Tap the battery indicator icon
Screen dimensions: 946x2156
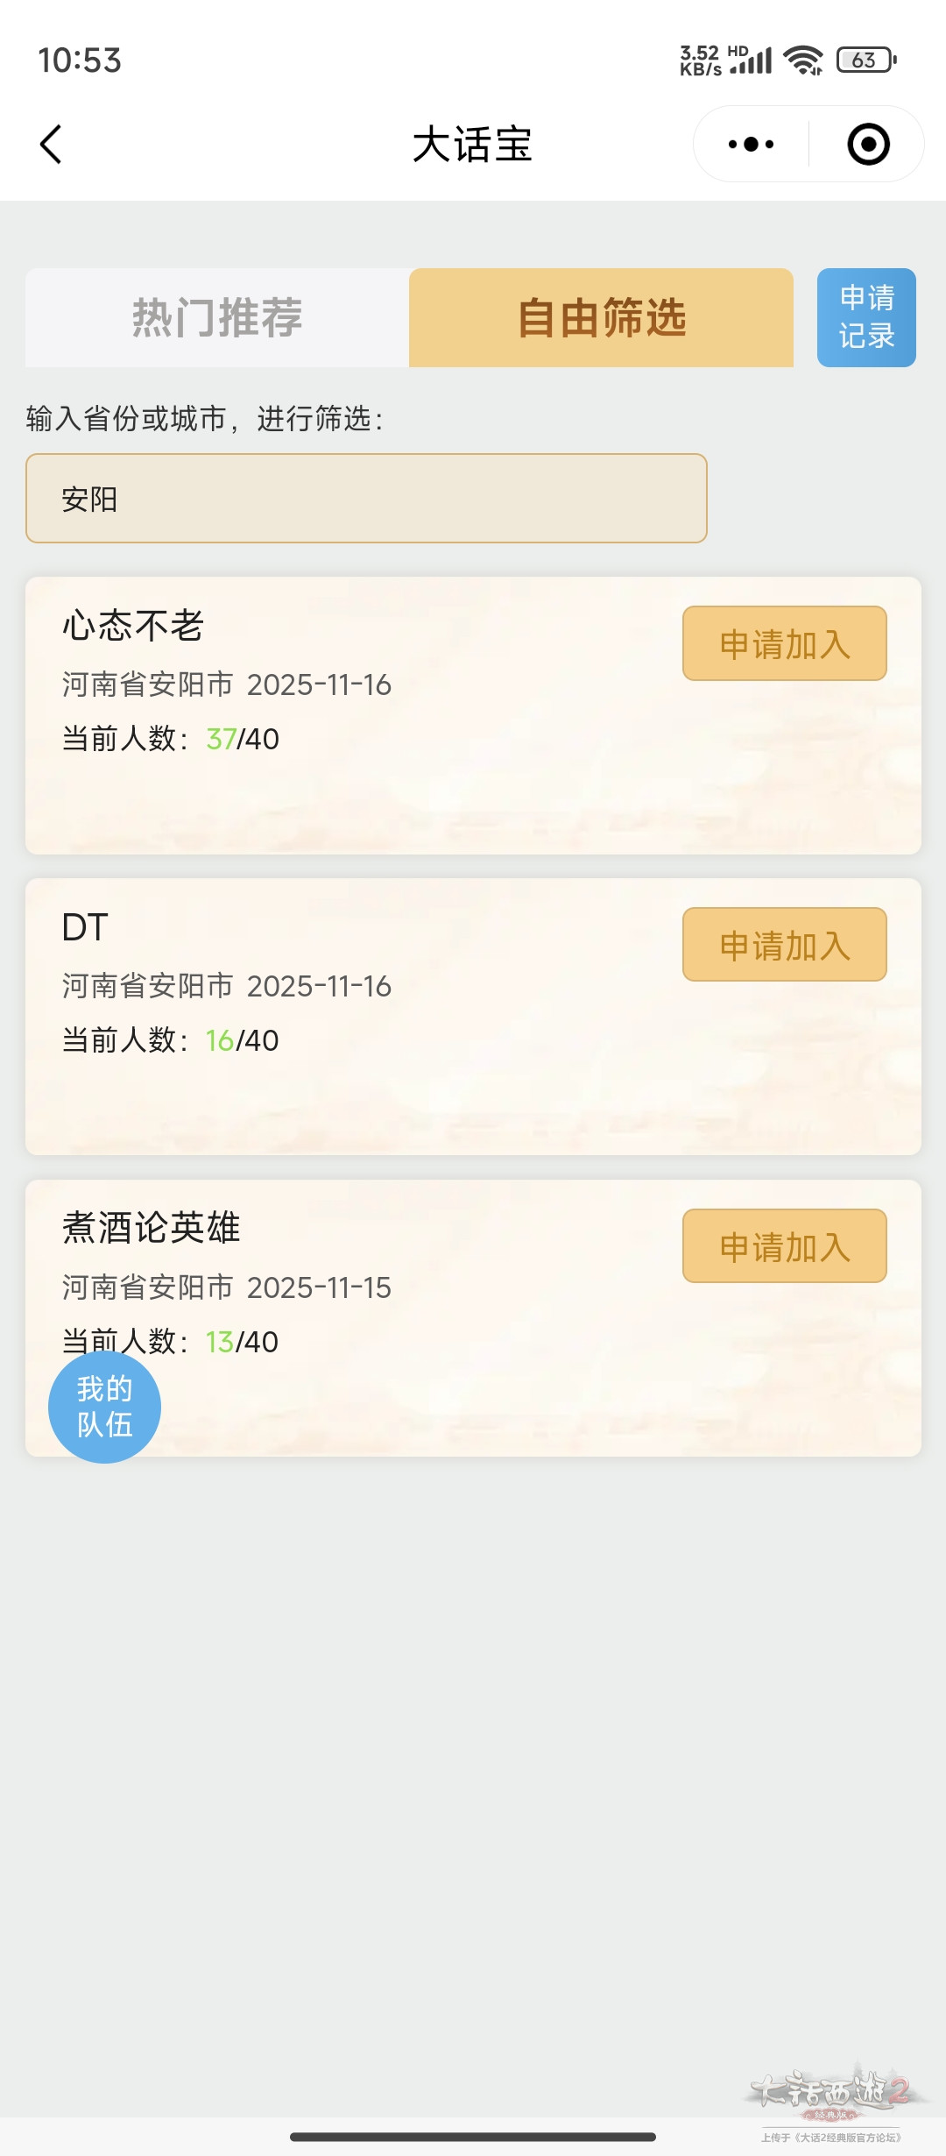865,60
